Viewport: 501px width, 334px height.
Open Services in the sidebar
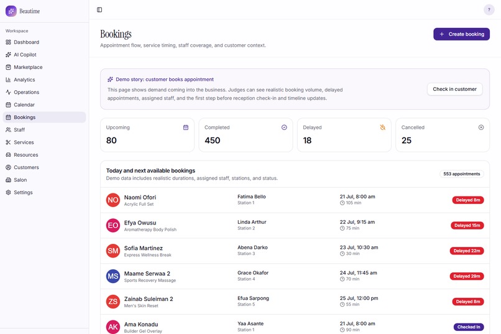pyautogui.click(x=44, y=142)
